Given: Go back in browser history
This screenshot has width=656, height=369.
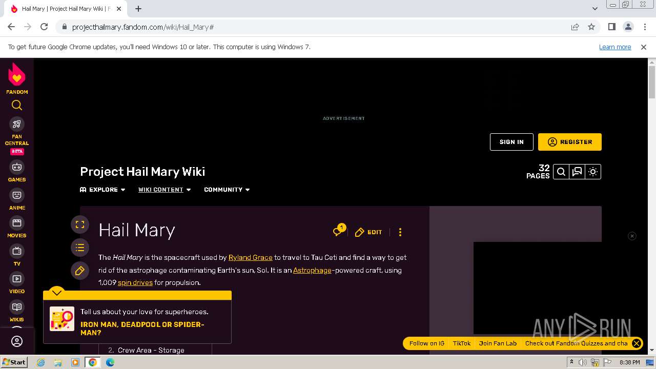Looking at the screenshot, I should click(11, 27).
